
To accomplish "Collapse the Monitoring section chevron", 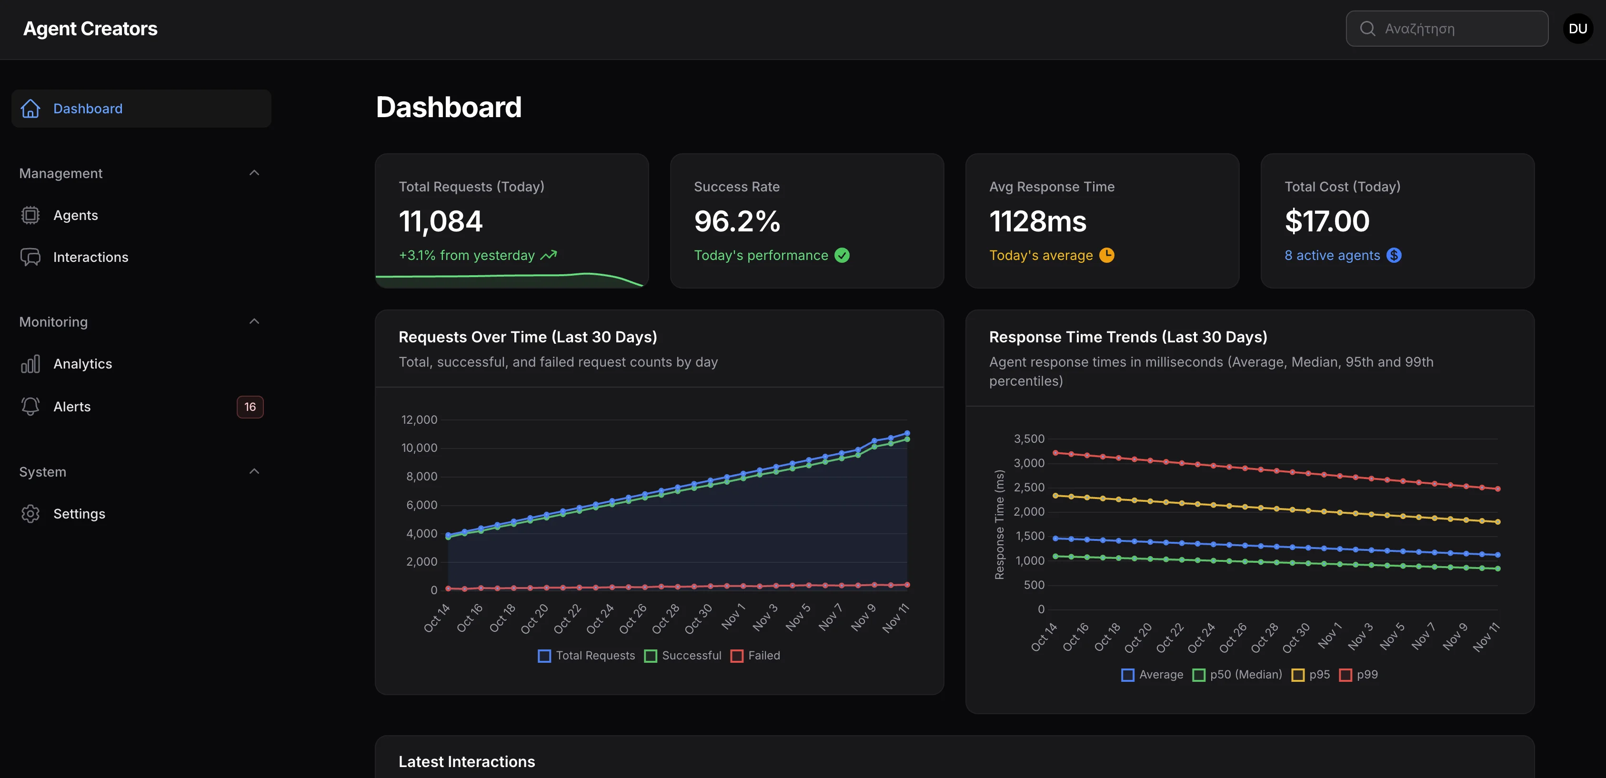I will 254,321.
